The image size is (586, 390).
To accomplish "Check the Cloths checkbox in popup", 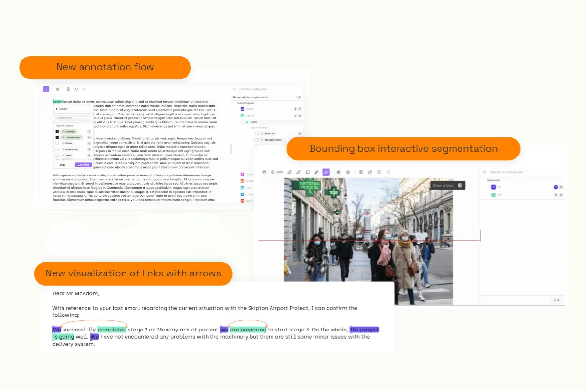I will point(57,143).
